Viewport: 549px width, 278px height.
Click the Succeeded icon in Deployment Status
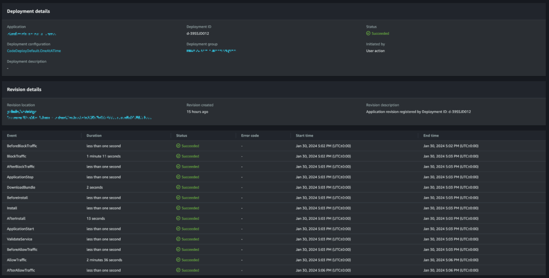click(368, 33)
